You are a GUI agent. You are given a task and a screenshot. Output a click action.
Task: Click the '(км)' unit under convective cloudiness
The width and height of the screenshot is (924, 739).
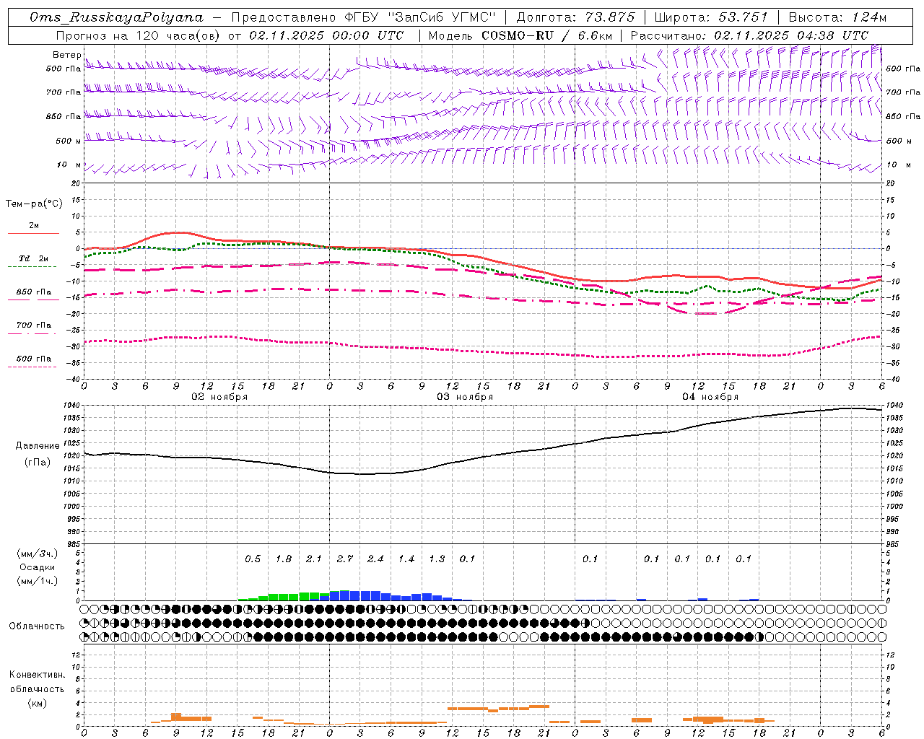pos(37,703)
